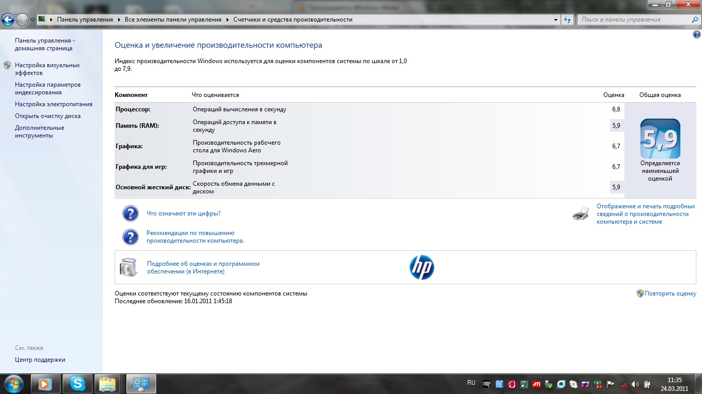
Task: Open "Панель управления" breadcrumb in address bar
Action: click(x=85, y=19)
